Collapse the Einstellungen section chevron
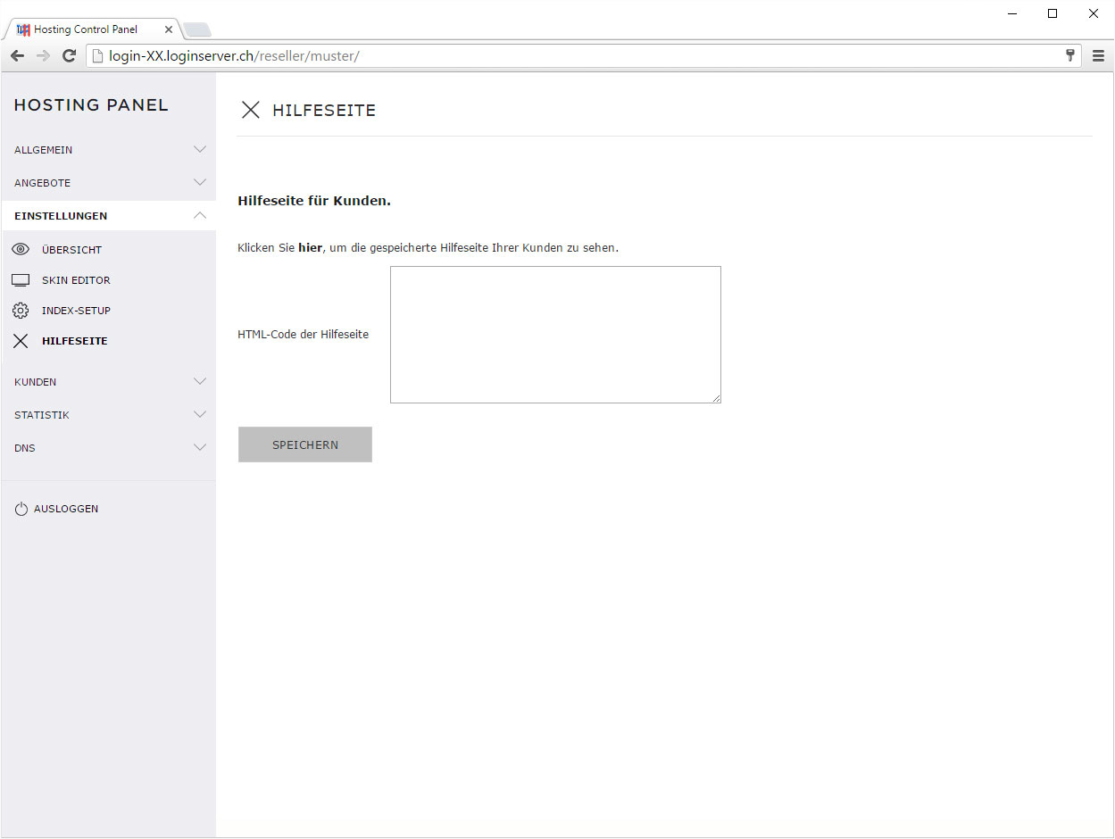This screenshot has height=839, width=1115. point(200,216)
